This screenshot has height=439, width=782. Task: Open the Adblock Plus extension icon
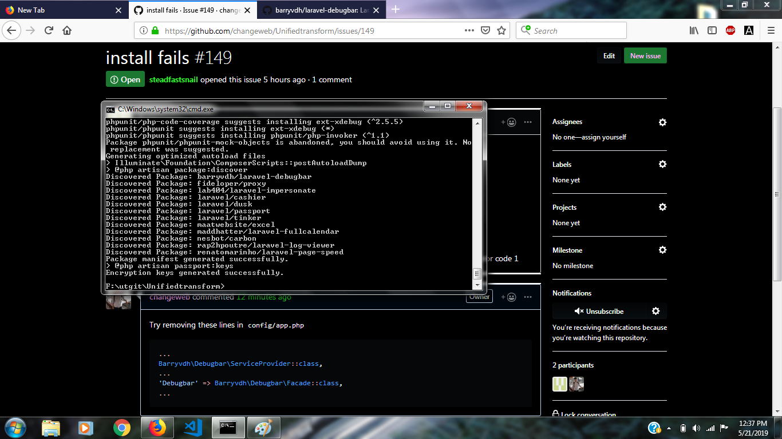pos(730,30)
